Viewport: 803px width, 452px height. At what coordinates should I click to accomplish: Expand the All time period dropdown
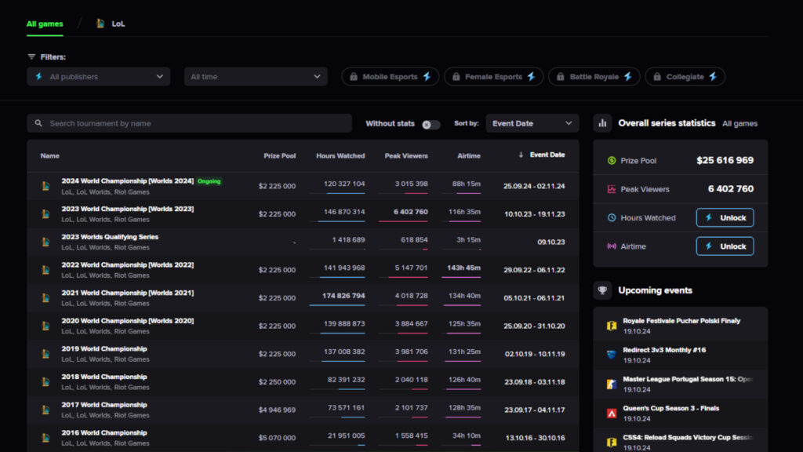[256, 77]
